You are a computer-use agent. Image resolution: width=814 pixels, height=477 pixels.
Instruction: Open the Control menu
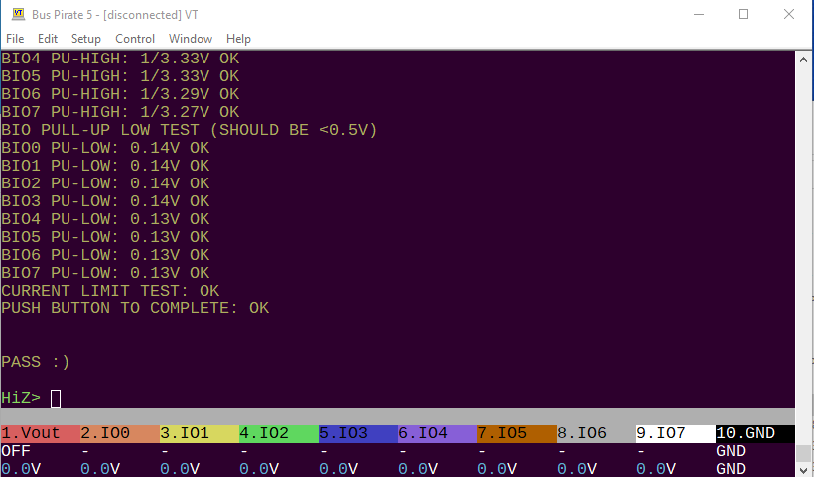[135, 39]
